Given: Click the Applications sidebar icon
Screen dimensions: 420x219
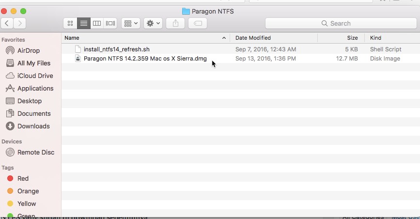Looking at the screenshot, I should [x=10, y=88].
